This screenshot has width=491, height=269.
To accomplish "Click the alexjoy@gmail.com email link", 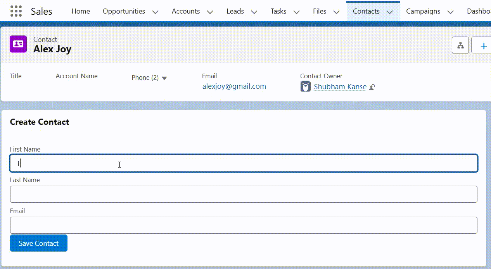I will (x=234, y=86).
